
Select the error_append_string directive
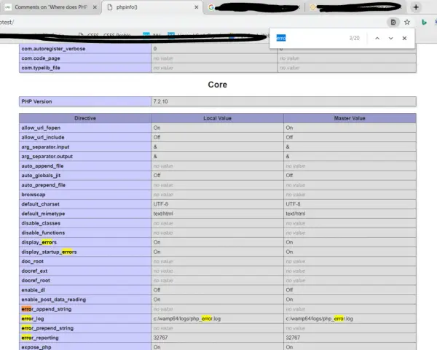(x=47, y=309)
